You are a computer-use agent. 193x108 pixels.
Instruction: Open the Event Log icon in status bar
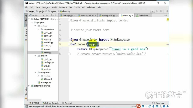point(153,103)
